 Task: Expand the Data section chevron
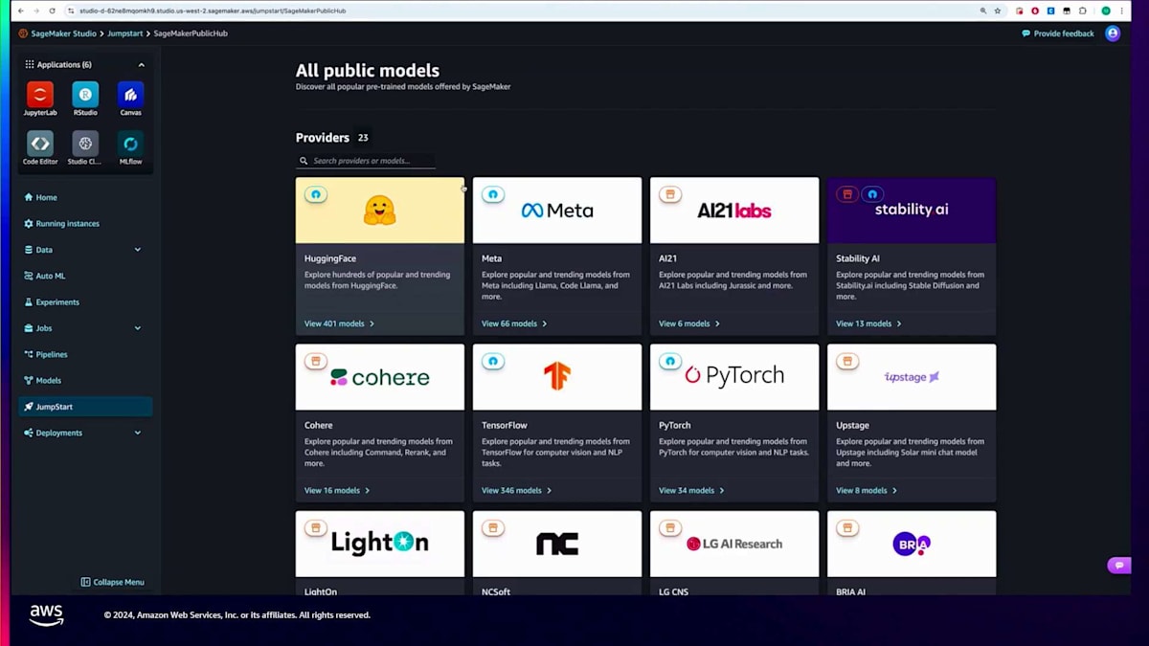137,250
